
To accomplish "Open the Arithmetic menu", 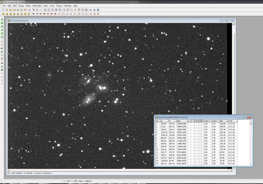I will coord(37,6).
